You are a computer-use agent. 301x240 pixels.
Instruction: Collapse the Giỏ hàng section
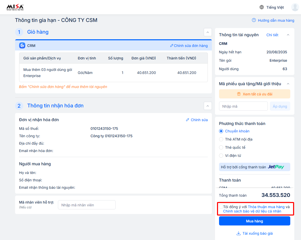(x=207, y=32)
